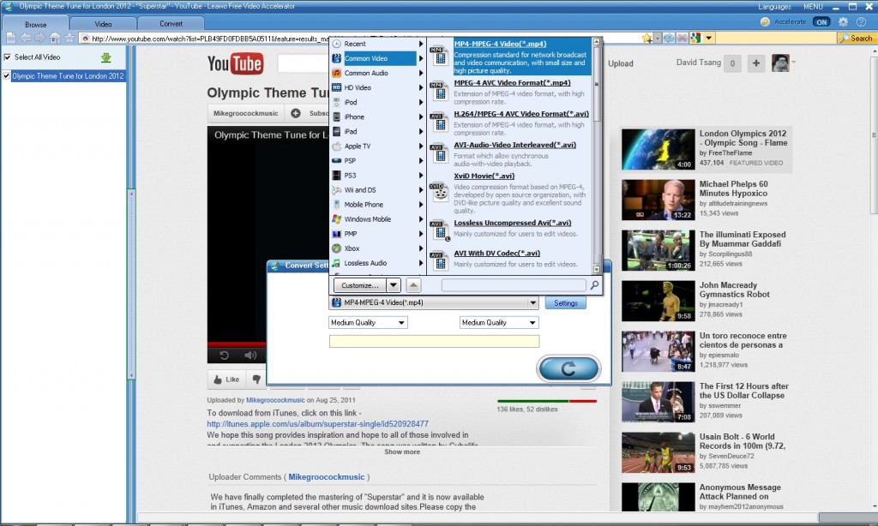Viewport: 878px width, 526px height.
Task: Open the Languages menu
Action: point(774,7)
